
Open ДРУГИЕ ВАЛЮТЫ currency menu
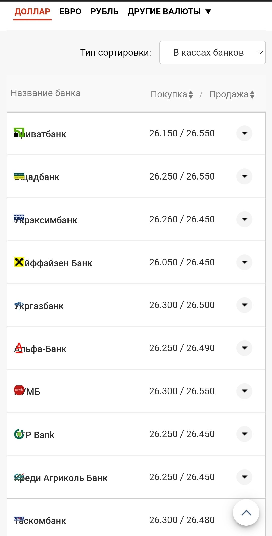point(169,12)
